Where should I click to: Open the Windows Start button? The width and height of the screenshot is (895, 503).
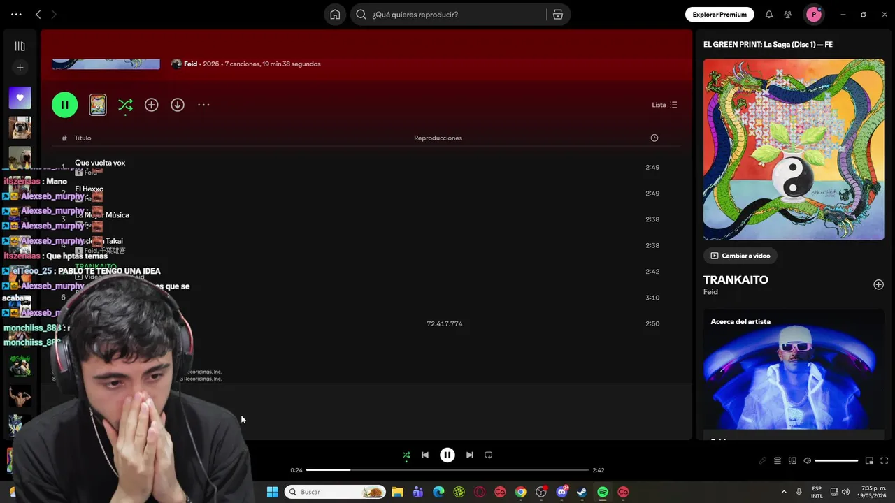(272, 492)
